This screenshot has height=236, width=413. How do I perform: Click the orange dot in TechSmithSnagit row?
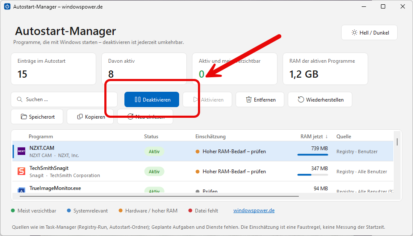[x=198, y=172]
